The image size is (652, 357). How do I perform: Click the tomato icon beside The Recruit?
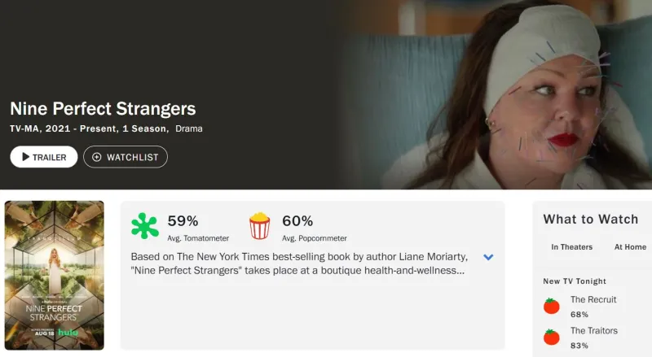pos(552,306)
